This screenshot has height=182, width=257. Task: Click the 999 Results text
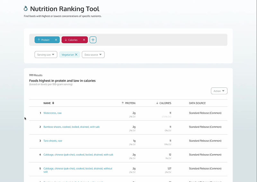coord(36,75)
